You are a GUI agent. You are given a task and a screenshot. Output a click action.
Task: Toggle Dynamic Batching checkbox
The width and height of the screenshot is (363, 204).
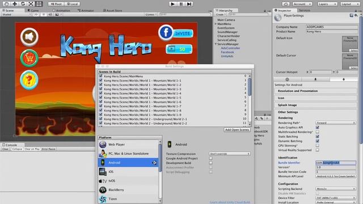tap(318, 141)
